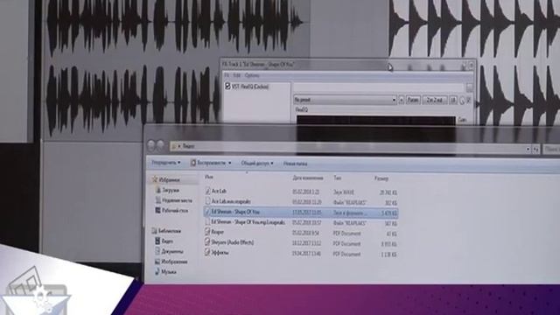
Task: Open Изображения library in navigation pane
Action: tap(174, 262)
